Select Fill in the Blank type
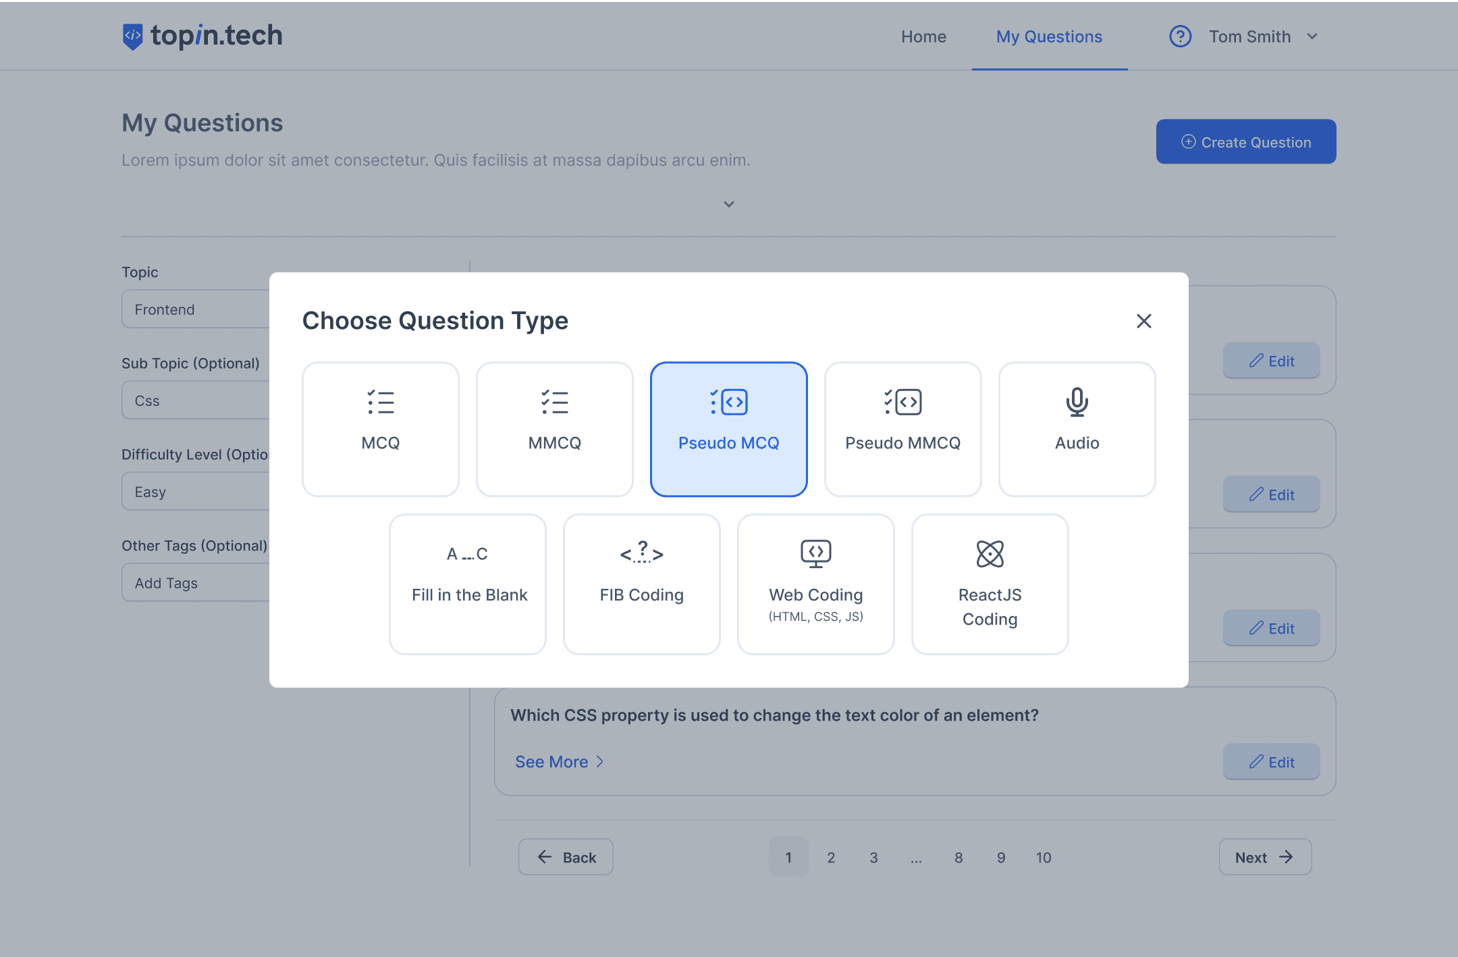1458x957 pixels. click(x=468, y=584)
